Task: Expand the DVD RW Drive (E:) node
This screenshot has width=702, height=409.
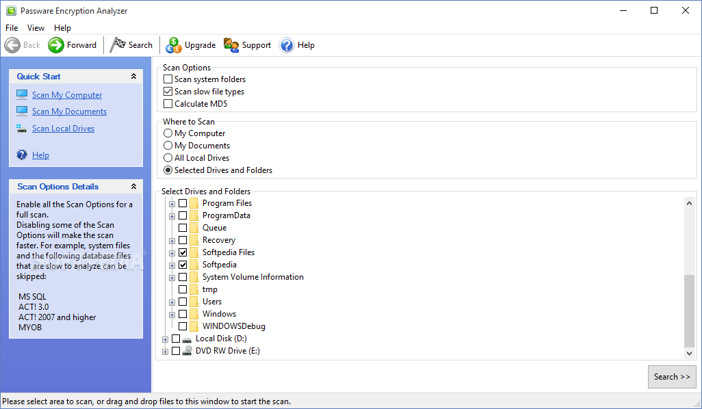Action: coord(165,352)
